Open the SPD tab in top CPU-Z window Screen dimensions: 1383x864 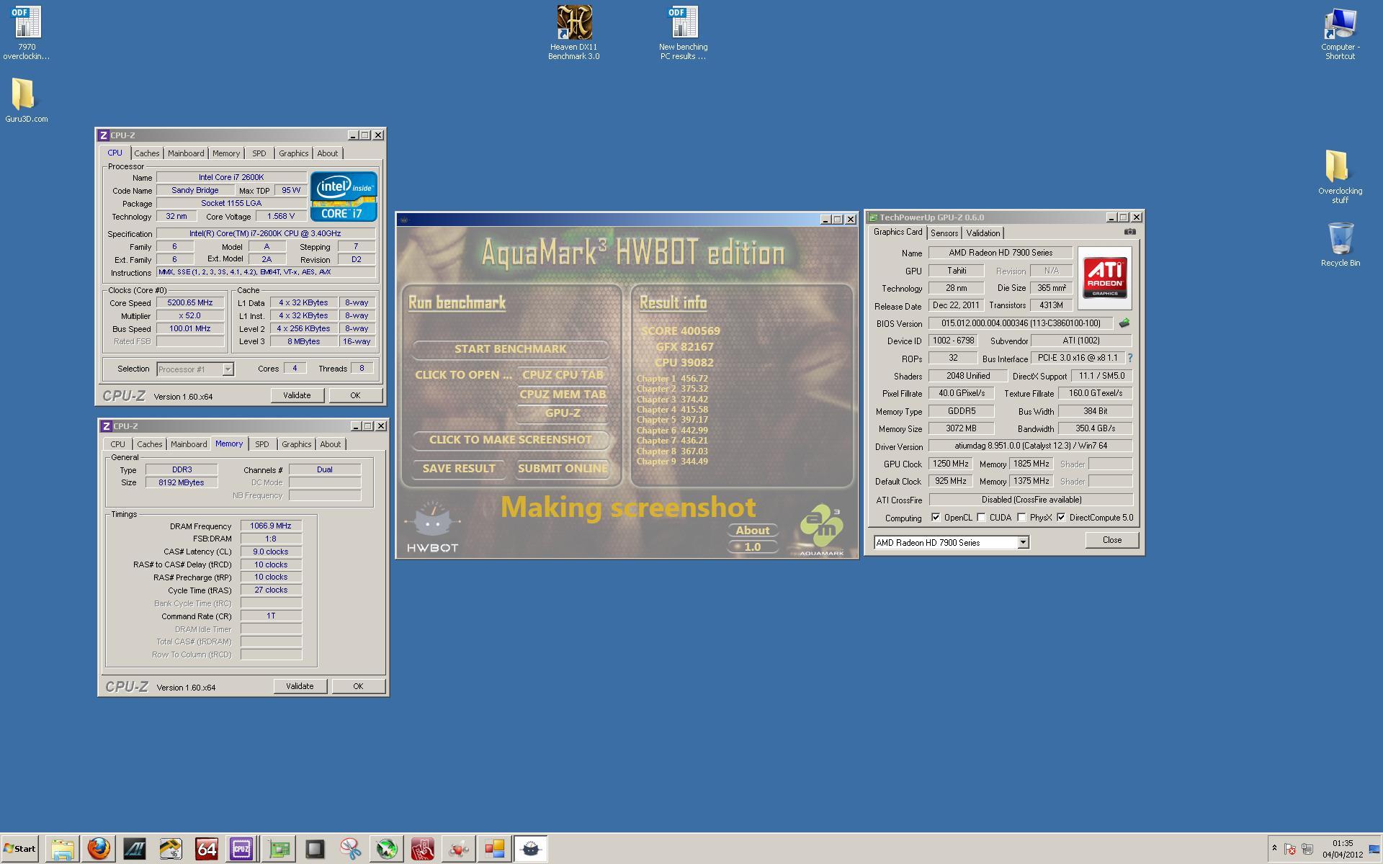tap(259, 153)
